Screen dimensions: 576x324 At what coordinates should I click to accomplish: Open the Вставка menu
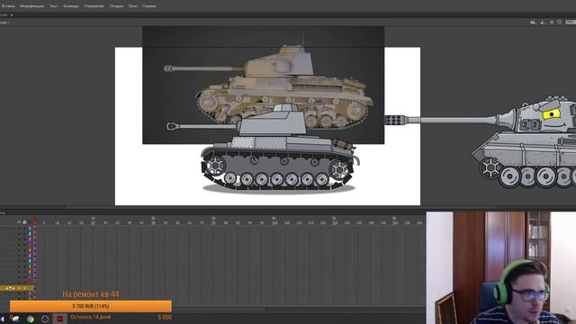coord(7,6)
